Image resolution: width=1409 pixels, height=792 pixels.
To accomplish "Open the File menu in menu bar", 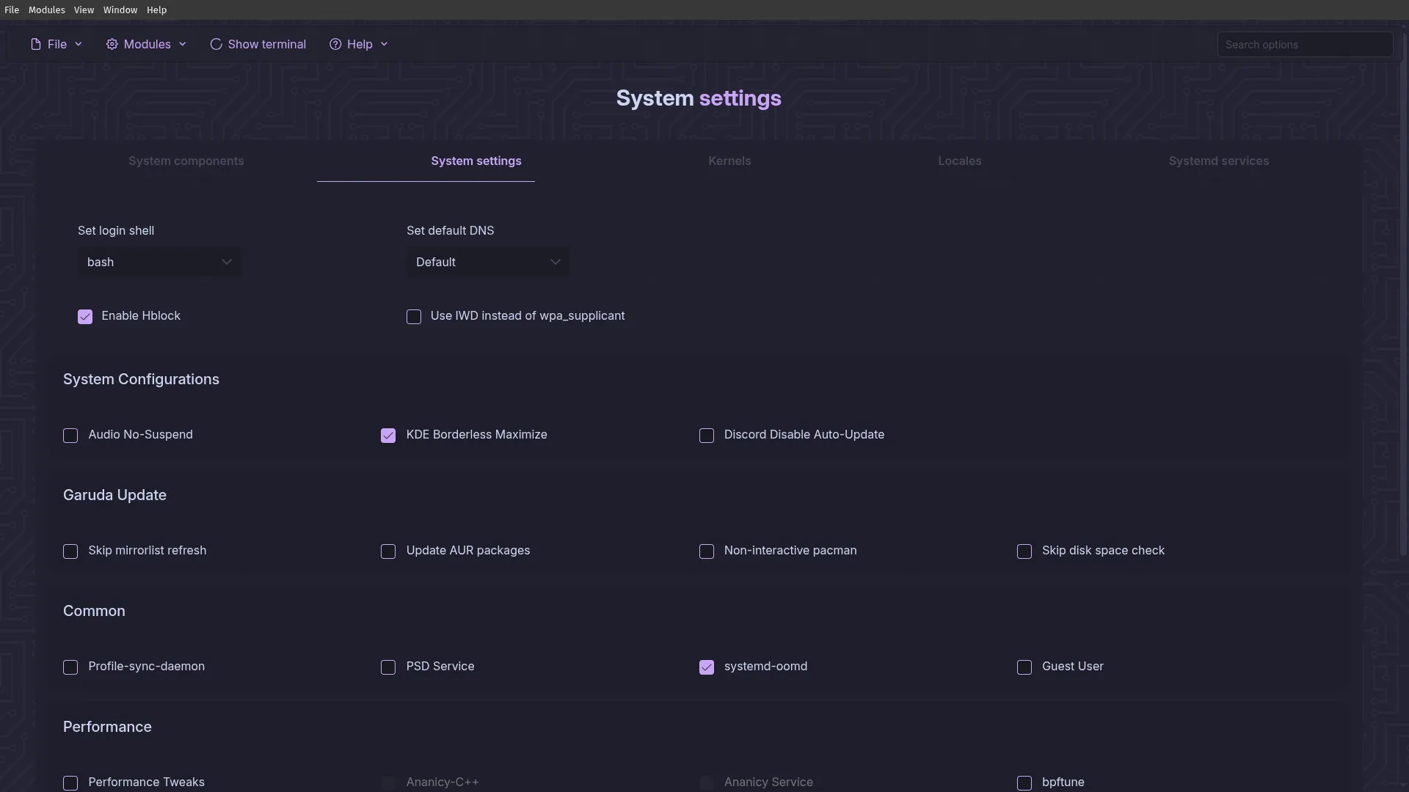I will point(12,10).
